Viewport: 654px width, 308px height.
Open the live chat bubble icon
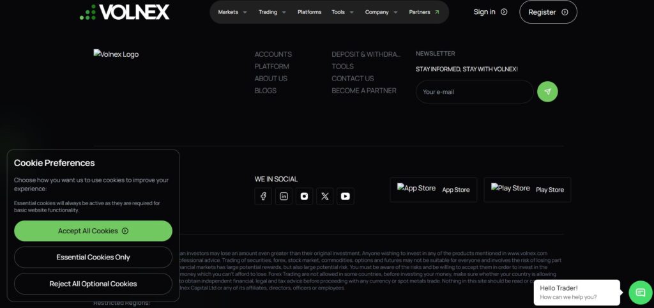[640, 293]
